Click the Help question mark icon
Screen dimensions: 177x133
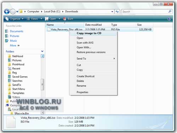(x=169, y=19)
